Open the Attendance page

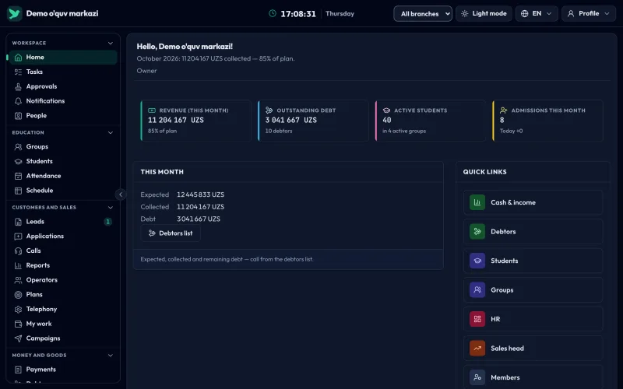(63, 176)
